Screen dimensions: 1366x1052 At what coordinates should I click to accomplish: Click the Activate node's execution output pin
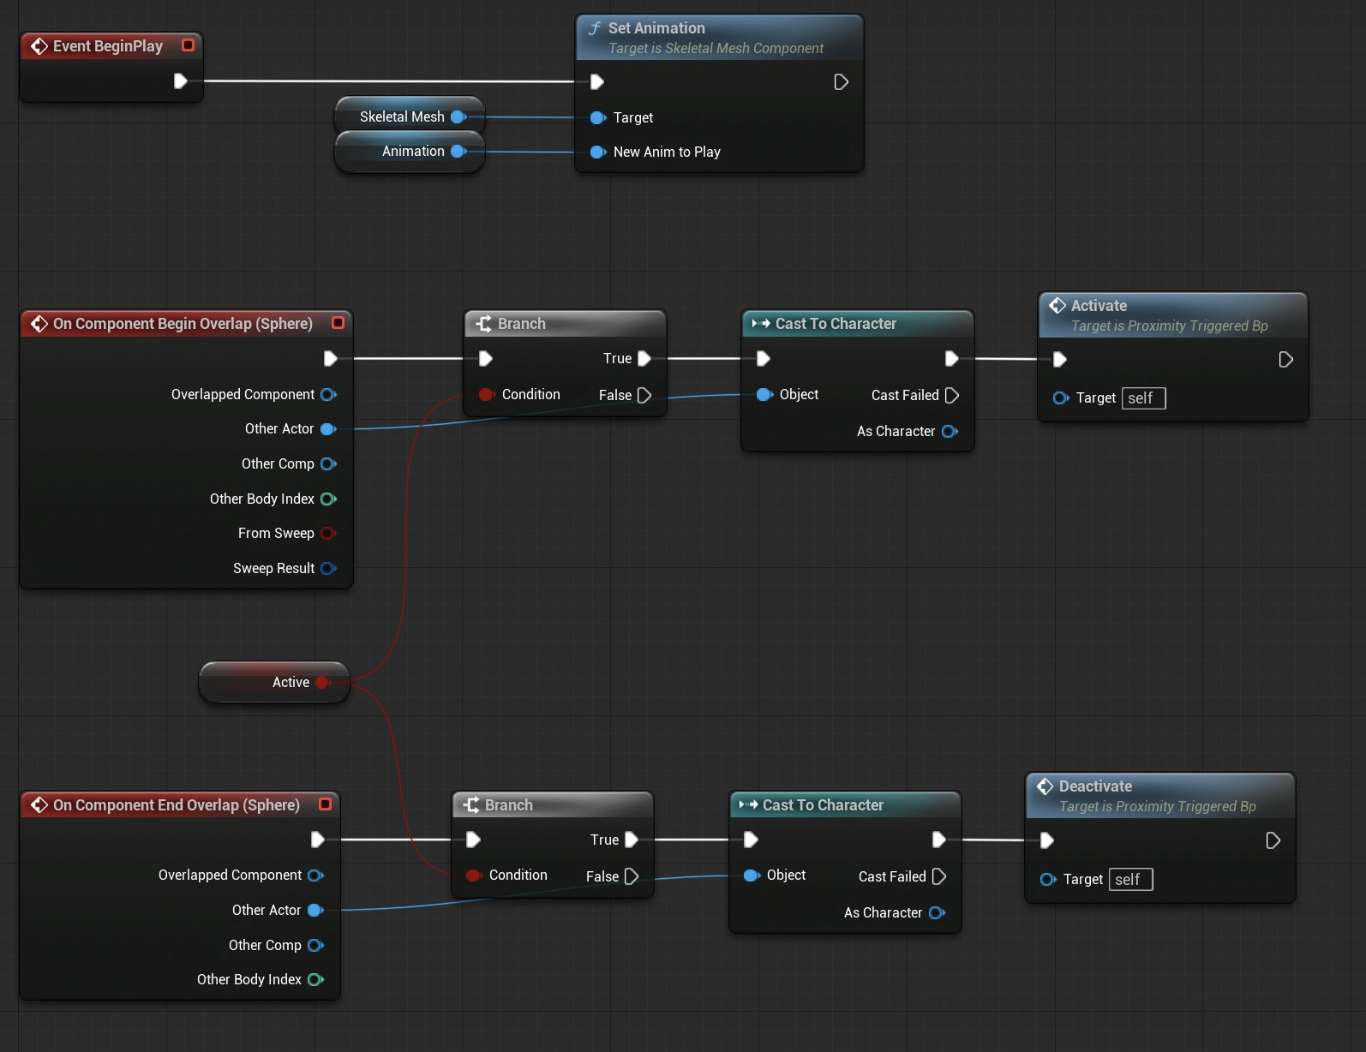pos(1285,360)
